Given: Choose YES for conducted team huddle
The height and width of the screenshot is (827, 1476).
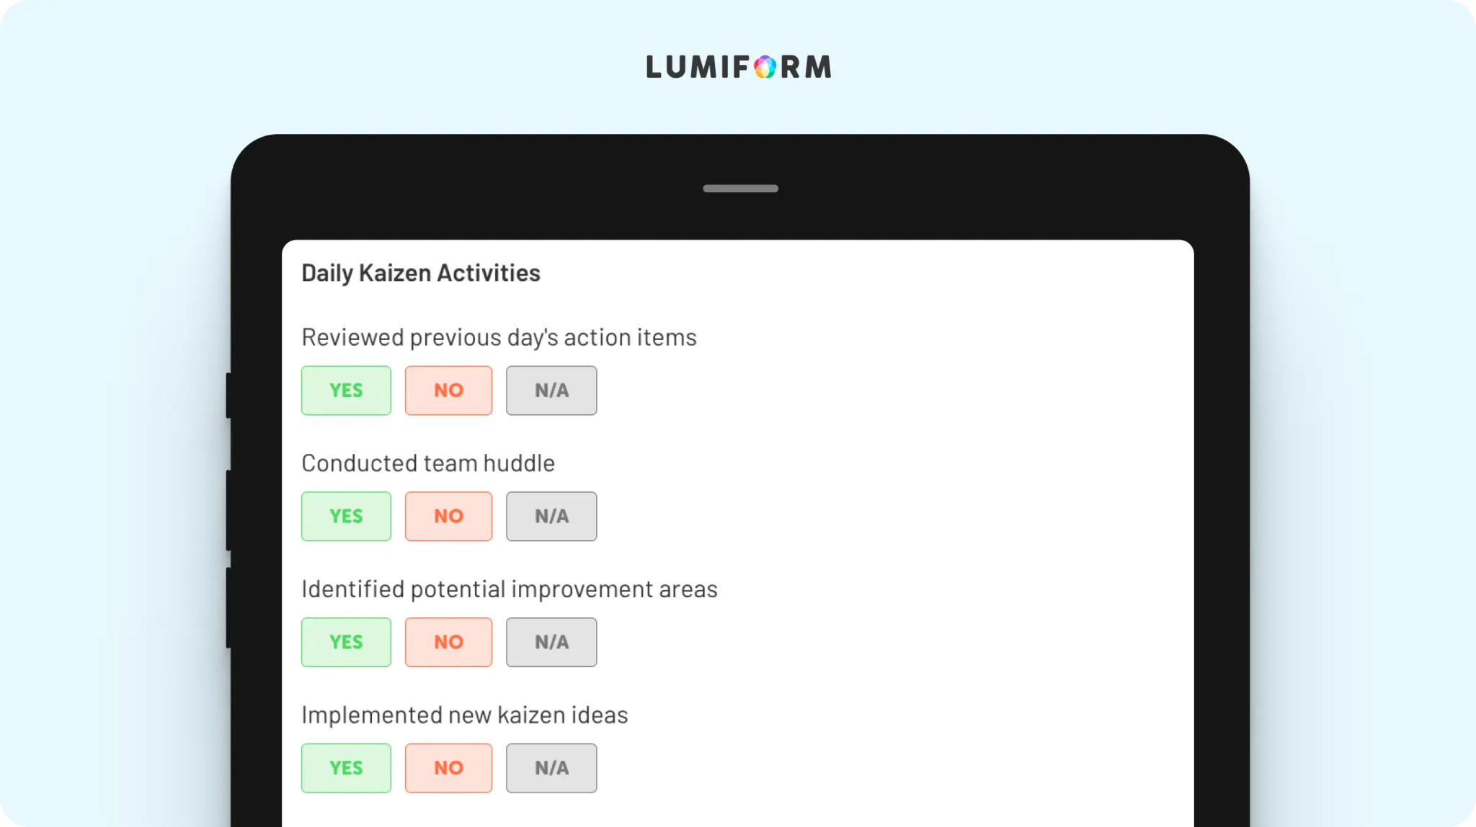Looking at the screenshot, I should click(346, 517).
